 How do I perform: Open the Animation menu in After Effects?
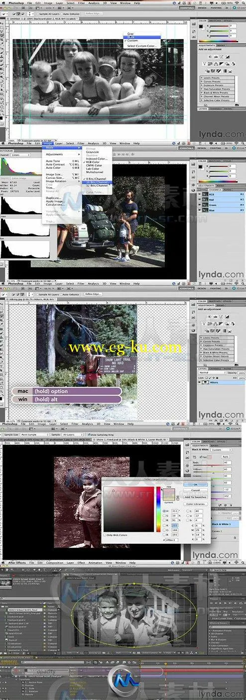95,563
